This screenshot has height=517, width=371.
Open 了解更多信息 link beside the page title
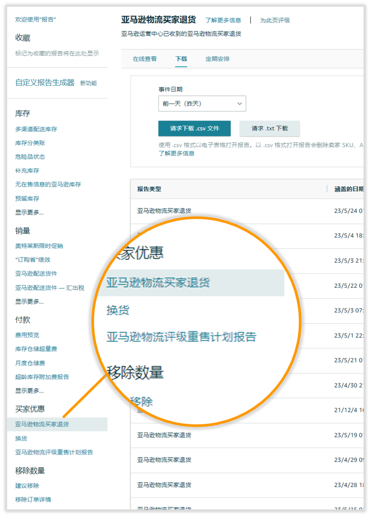click(x=223, y=20)
